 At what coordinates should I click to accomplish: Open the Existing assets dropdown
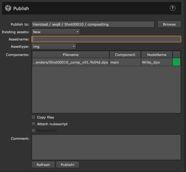click(x=56, y=32)
